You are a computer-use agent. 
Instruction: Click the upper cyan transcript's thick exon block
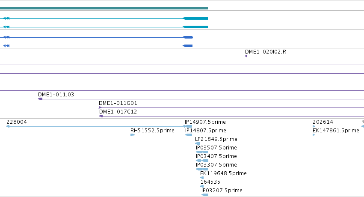click(x=195, y=18)
